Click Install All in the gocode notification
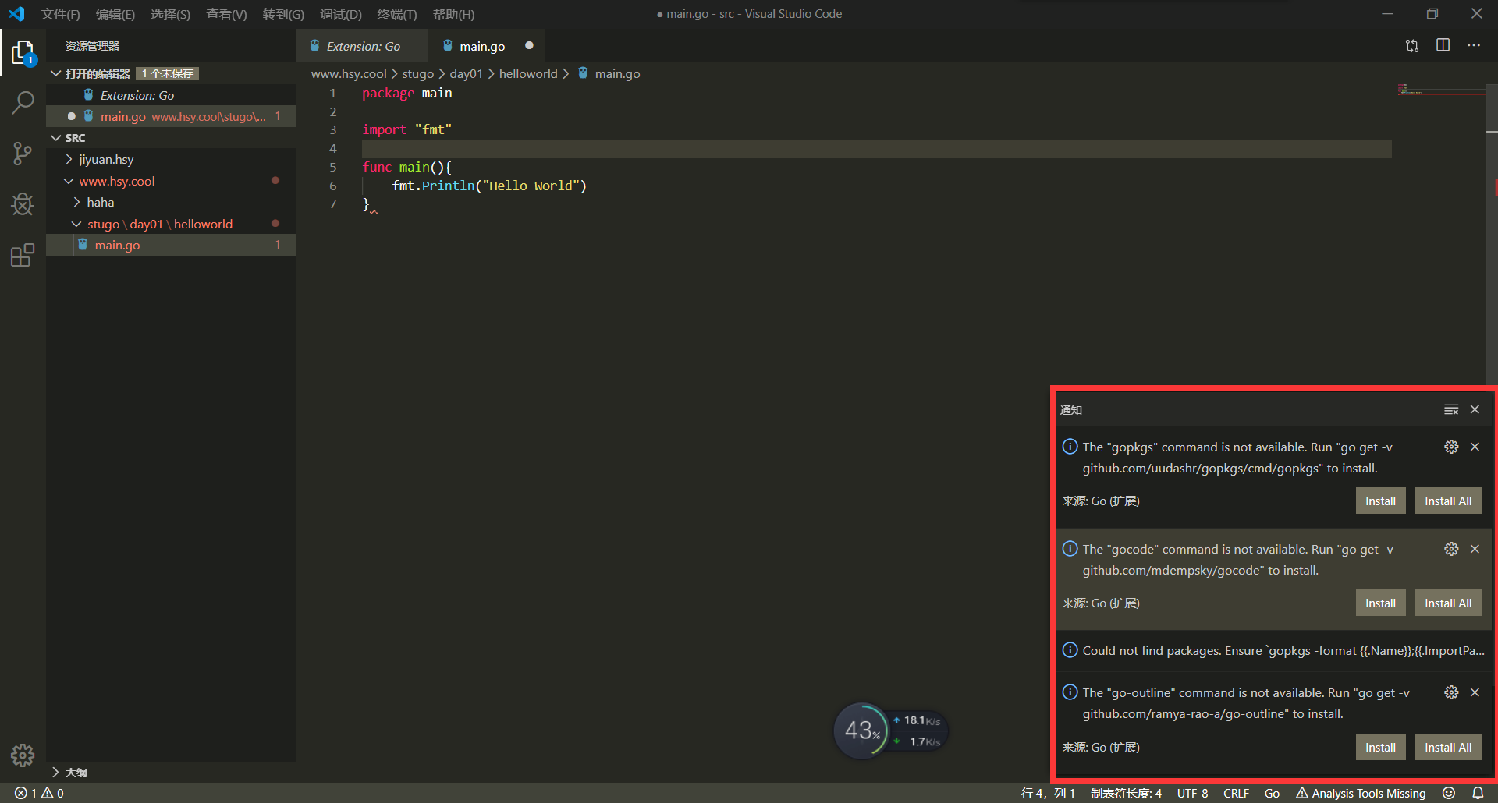1498x803 pixels. [x=1448, y=603]
